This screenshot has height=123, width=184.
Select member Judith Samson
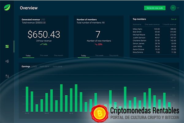click(139, 38)
